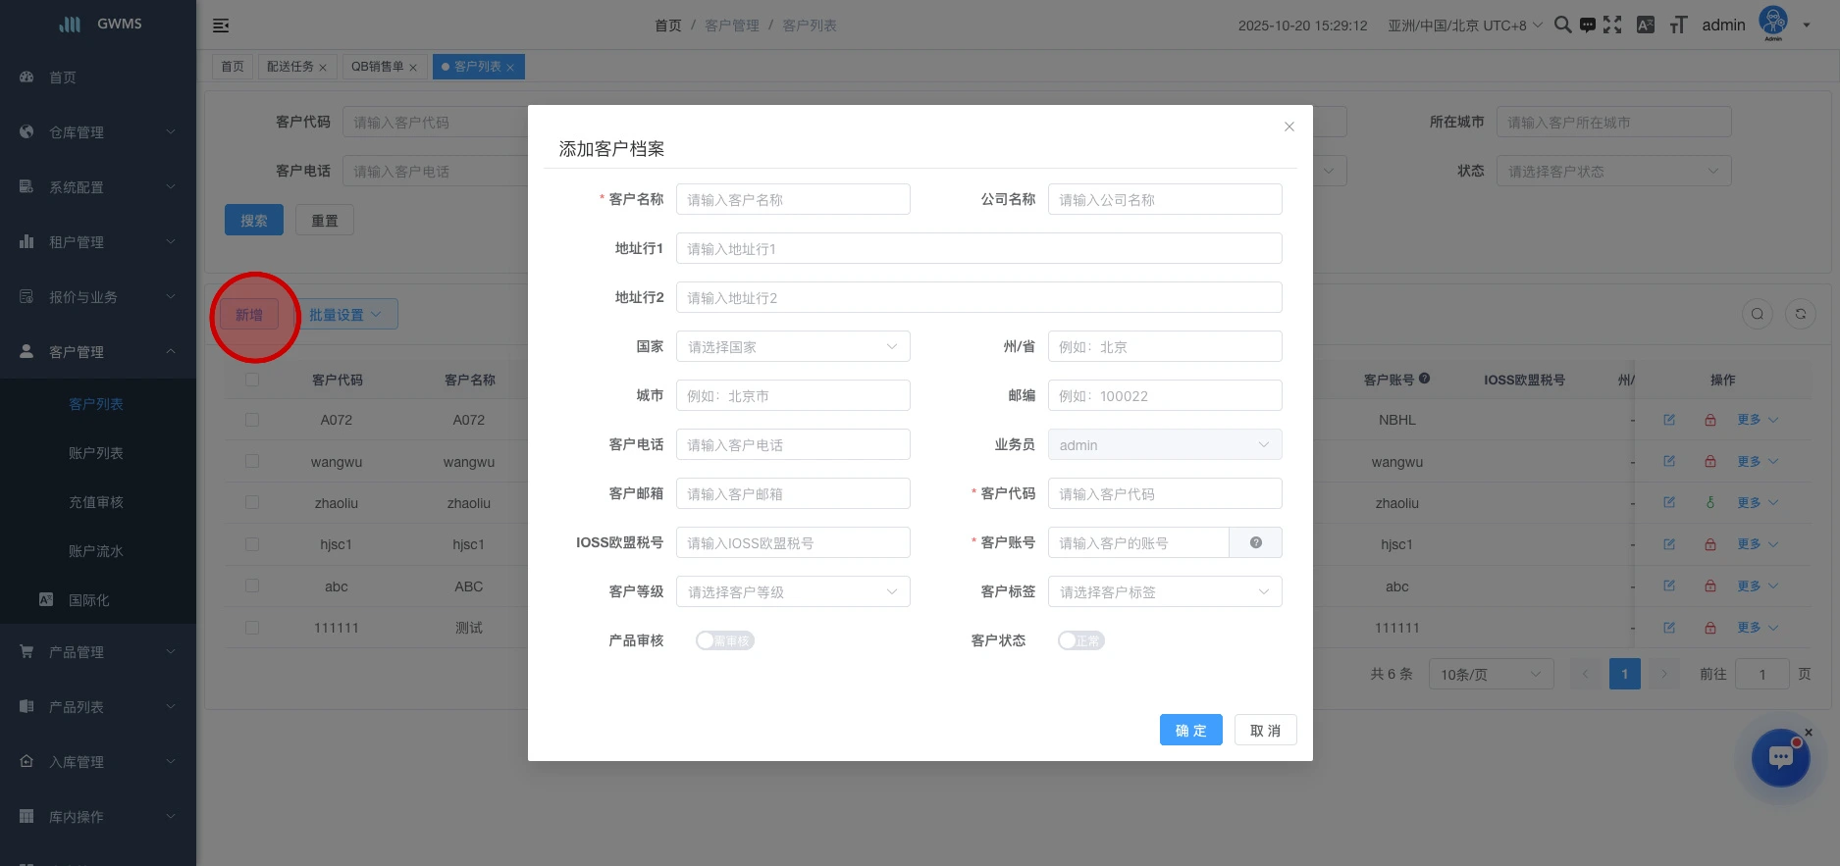1840x866 pixels.
Task: Click the 确定 confirm button
Action: pyautogui.click(x=1190, y=730)
